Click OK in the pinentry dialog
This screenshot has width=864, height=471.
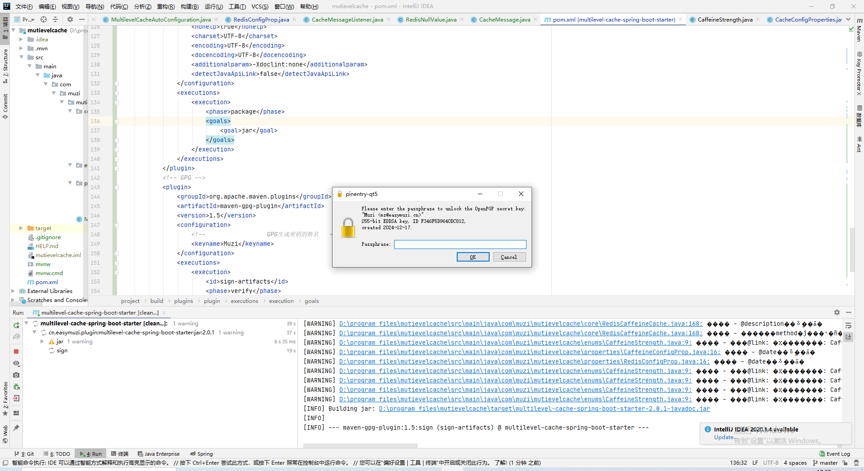coord(473,257)
